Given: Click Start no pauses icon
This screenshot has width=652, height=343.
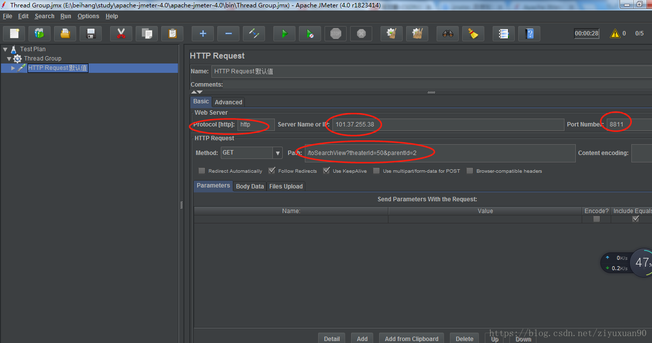Looking at the screenshot, I should click(x=310, y=33).
